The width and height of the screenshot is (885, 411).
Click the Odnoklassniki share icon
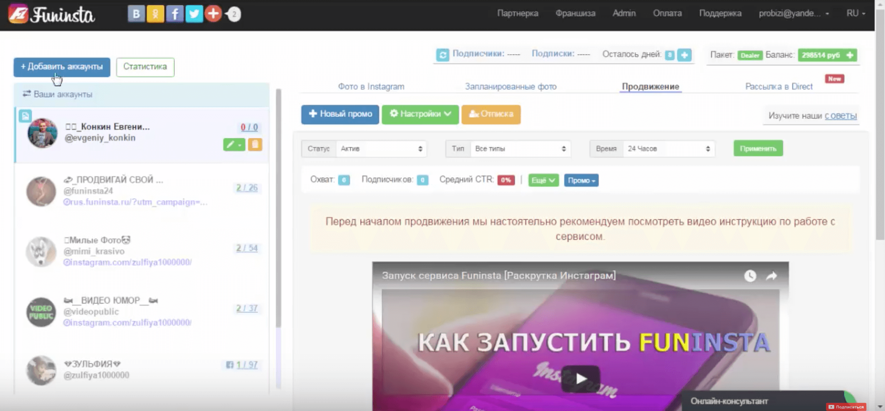[x=155, y=14]
